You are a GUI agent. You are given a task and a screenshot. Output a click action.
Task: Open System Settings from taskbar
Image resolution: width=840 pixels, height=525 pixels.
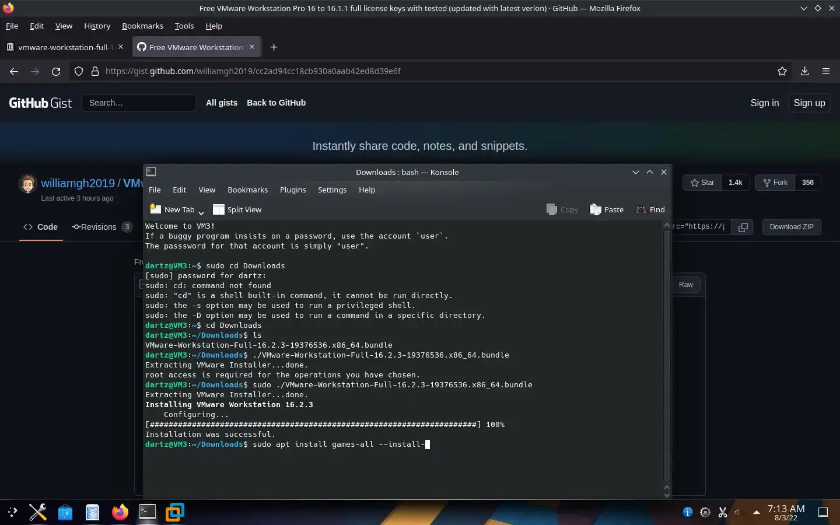(38, 512)
